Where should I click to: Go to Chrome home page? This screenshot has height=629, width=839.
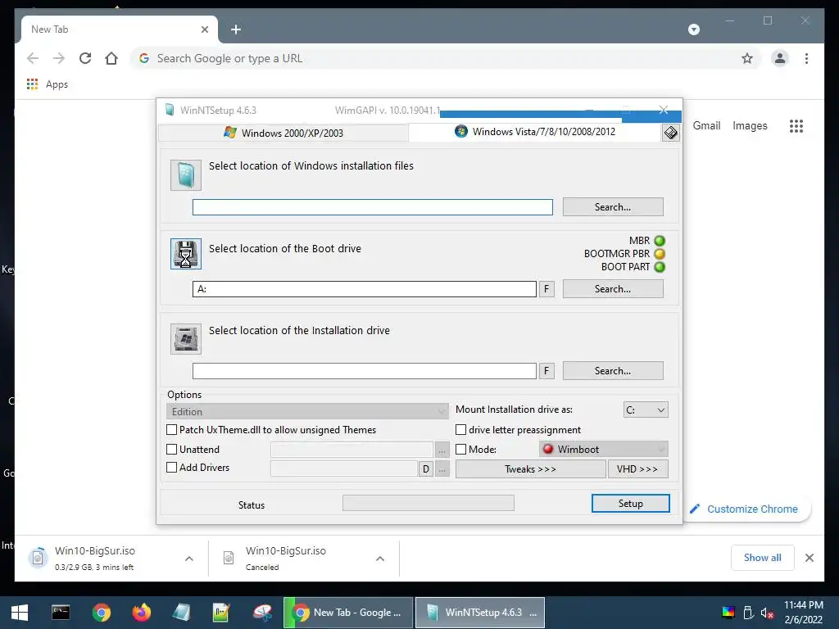coord(111,58)
